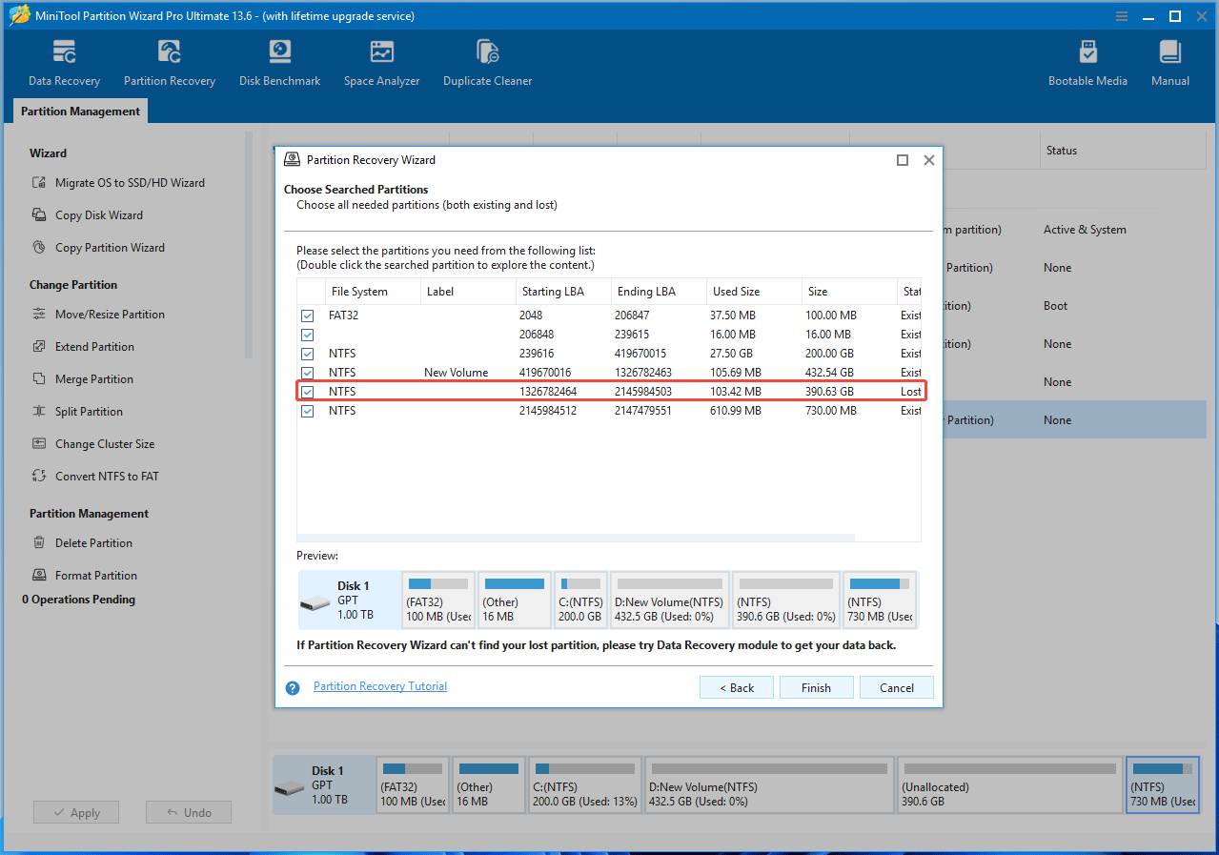Image resolution: width=1219 pixels, height=855 pixels.
Task: Select the 730 MB NTFS block in main disk map
Action: pos(1164,785)
